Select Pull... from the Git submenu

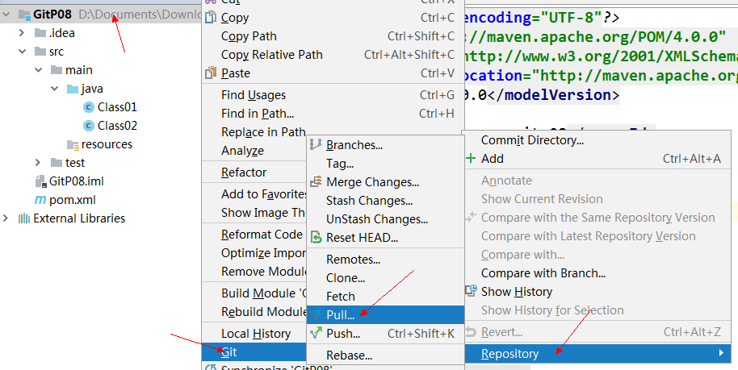(340, 314)
